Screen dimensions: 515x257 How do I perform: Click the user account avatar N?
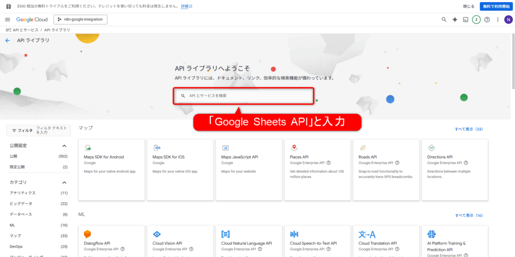[x=508, y=20]
